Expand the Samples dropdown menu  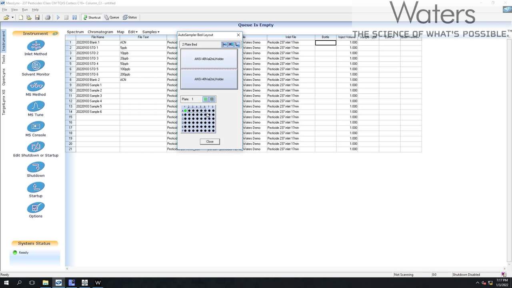[151, 32]
